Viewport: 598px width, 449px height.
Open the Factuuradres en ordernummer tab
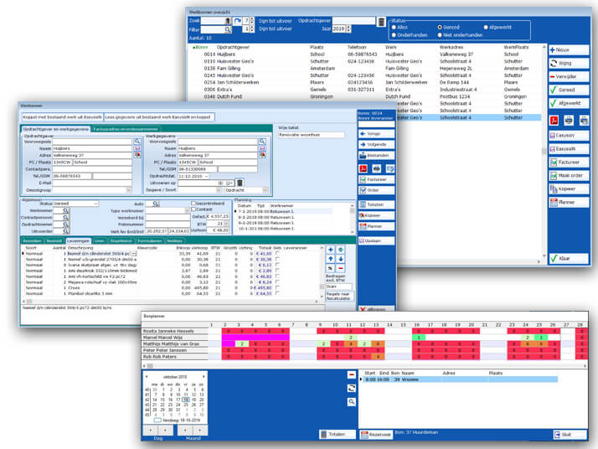[x=125, y=129]
